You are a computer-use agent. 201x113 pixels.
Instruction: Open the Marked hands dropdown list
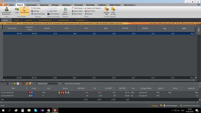point(59,83)
